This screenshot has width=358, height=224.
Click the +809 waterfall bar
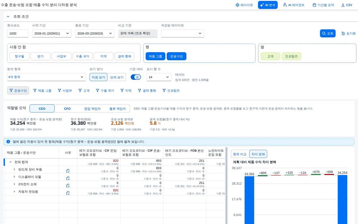[x=263, y=175]
